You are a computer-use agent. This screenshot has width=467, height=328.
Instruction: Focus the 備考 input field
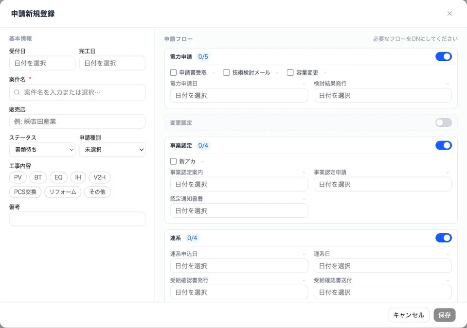click(x=77, y=219)
